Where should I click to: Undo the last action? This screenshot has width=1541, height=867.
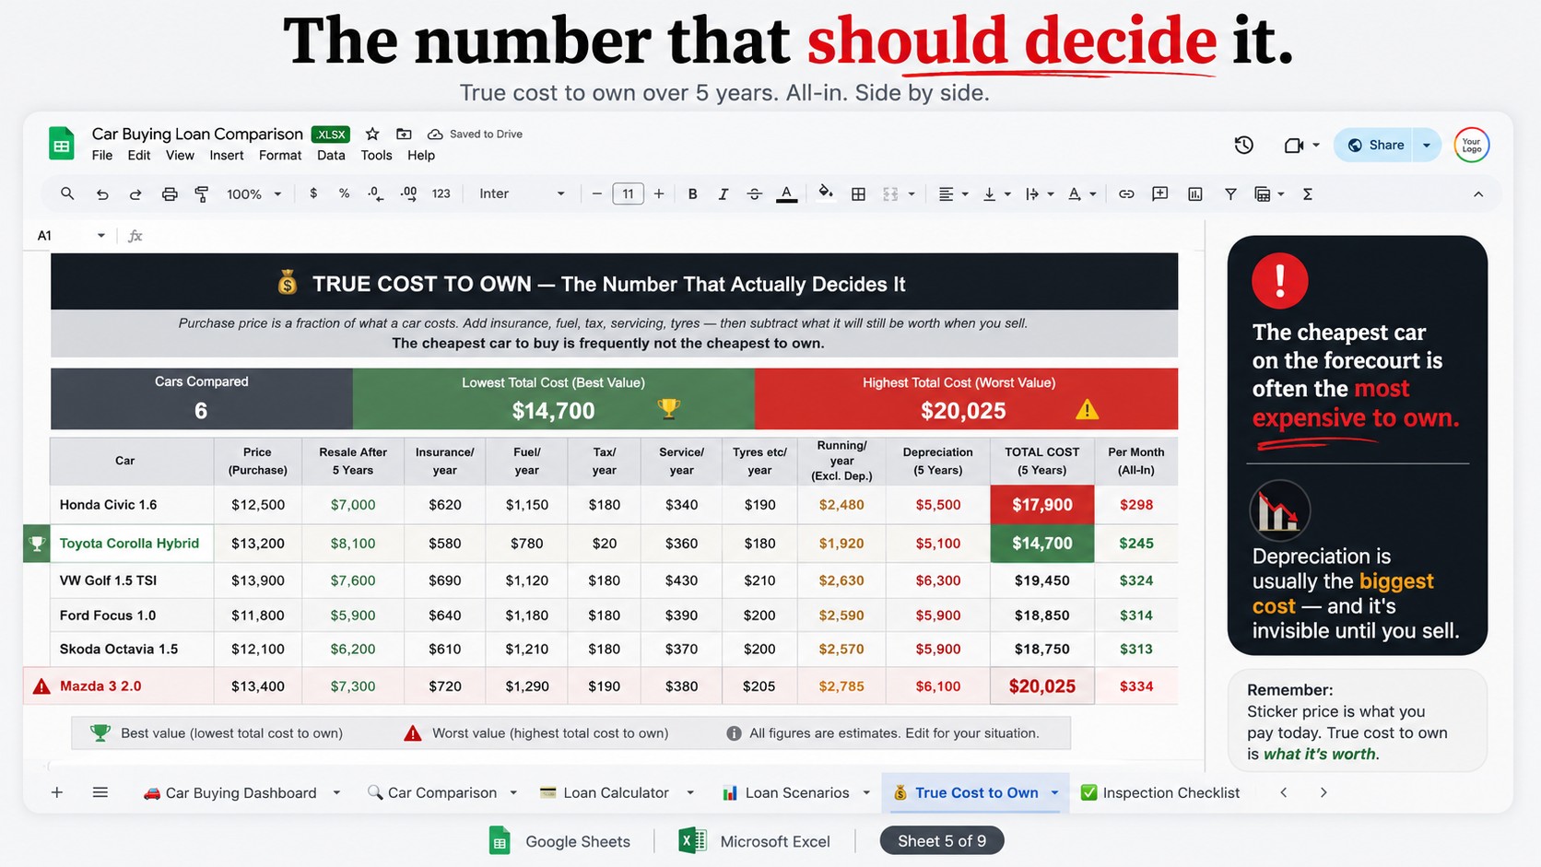click(x=102, y=194)
